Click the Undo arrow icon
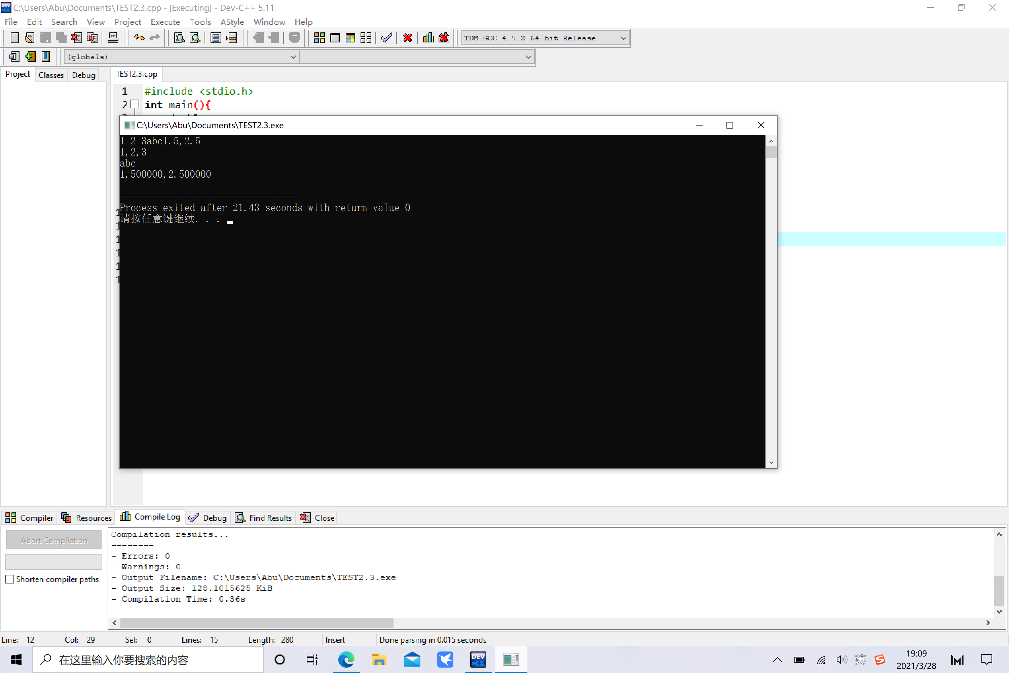This screenshot has width=1009, height=673. point(139,38)
